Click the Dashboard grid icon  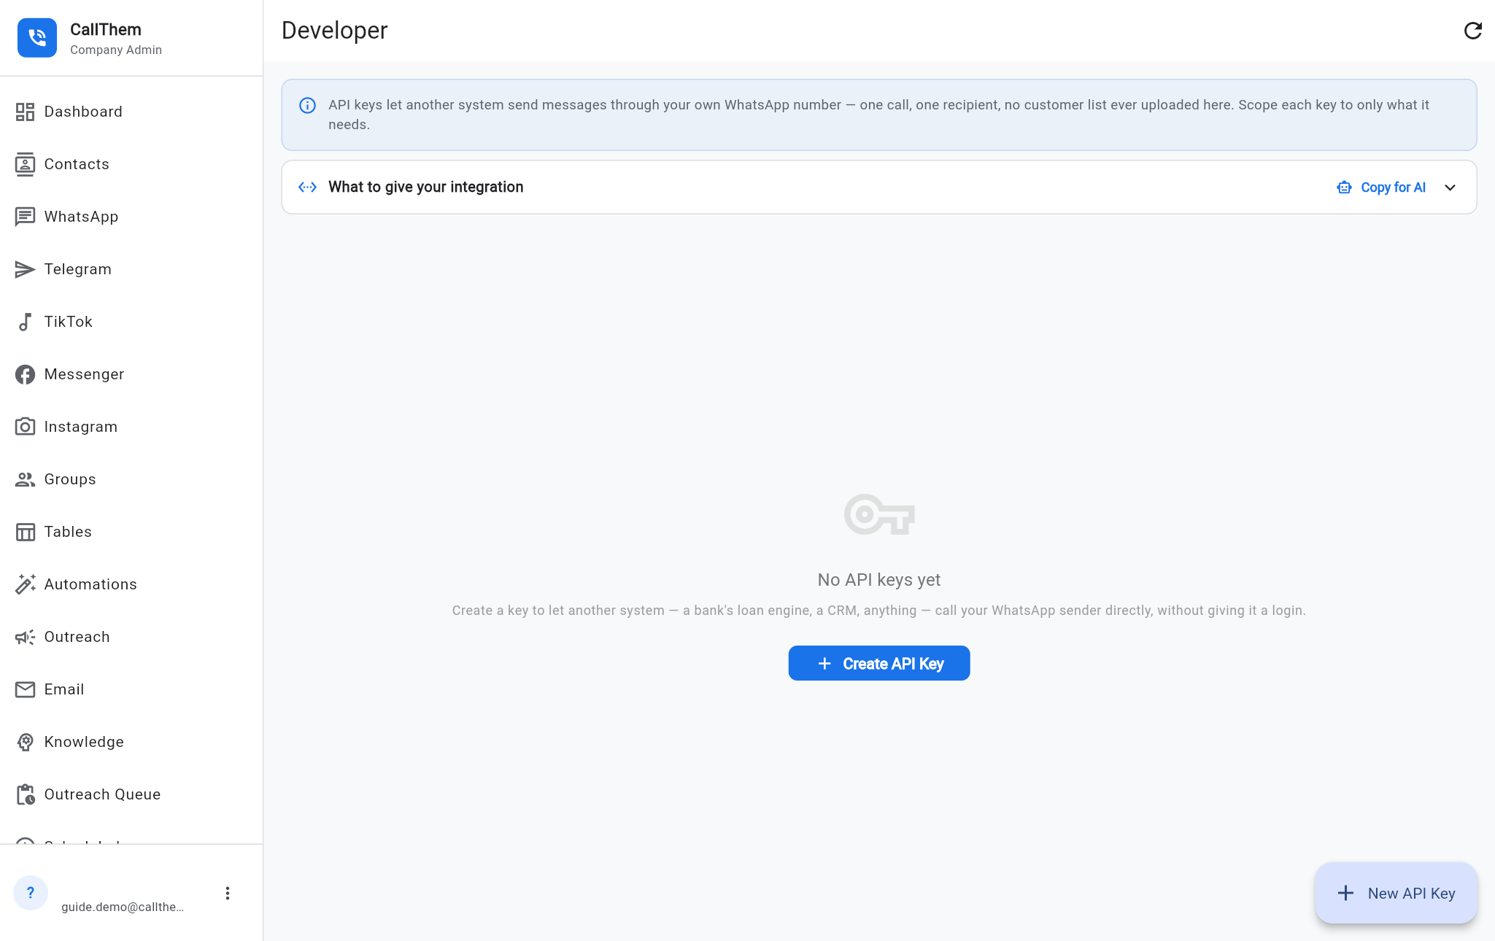[25, 112]
